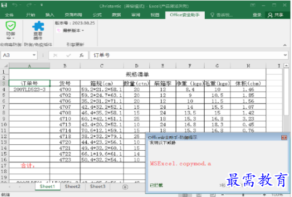Click cell 2007LD523-3
Viewport: 292px width, 197px height.
(30, 89)
